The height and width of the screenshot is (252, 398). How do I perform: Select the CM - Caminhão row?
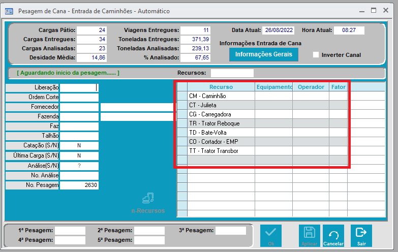(x=262, y=96)
